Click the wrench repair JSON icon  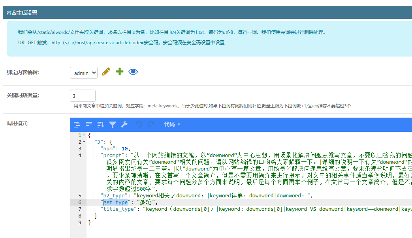click(124, 124)
